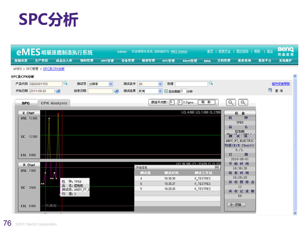Close the 详细信息 popup
The width and height of the screenshot is (304, 228).
(x=217, y=167)
